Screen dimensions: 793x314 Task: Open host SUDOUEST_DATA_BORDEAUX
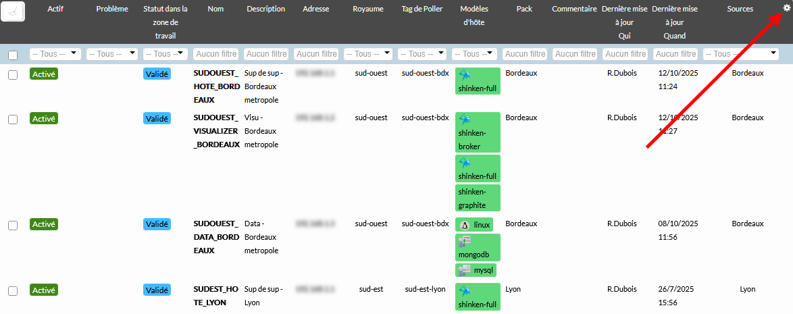[x=215, y=236]
